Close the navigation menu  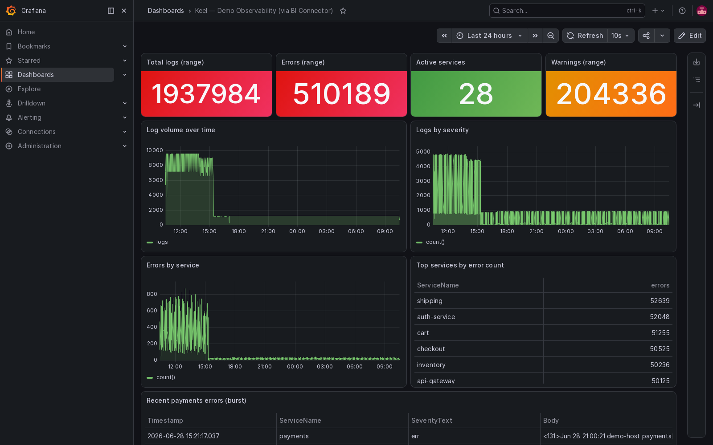click(x=124, y=11)
